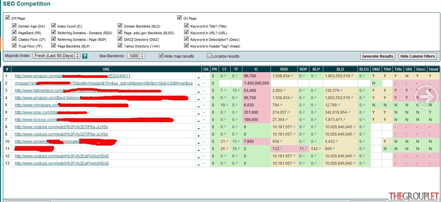Open the arrow icon next to 794

click(x=281, y=105)
